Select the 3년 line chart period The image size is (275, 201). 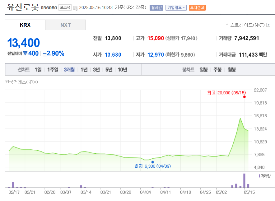[96, 70]
